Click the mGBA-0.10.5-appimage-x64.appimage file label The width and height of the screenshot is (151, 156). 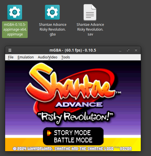coord(15,29)
